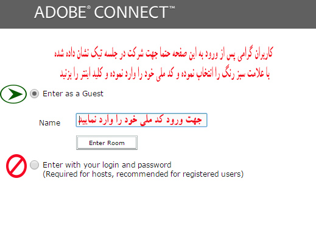This screenshot has width=316, height=234.
Task: Click the first line of red Persian instructions
Action: (x=164, y=54)
